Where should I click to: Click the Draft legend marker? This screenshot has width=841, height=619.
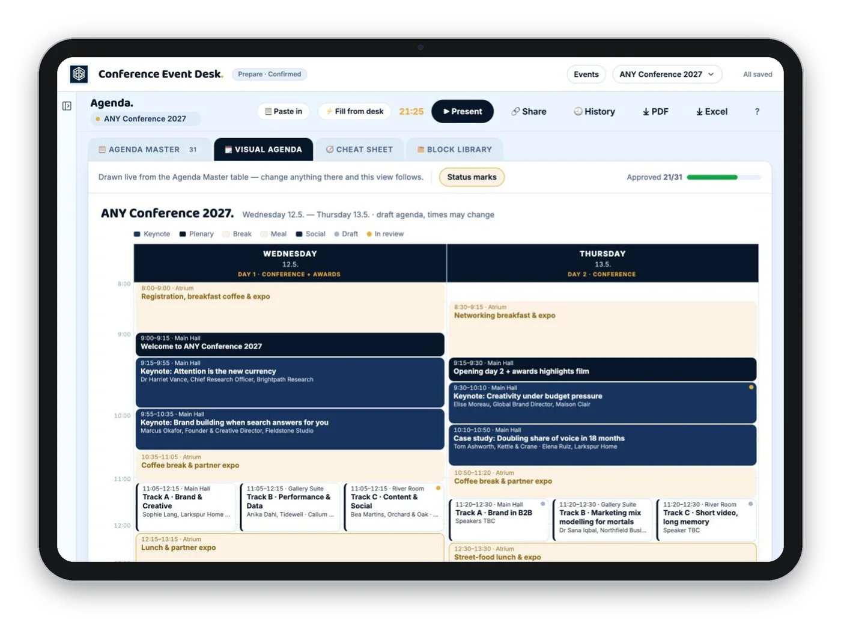coord(337,234)
